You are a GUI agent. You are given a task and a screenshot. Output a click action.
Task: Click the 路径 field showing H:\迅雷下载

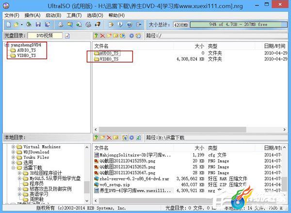point(223,137)
